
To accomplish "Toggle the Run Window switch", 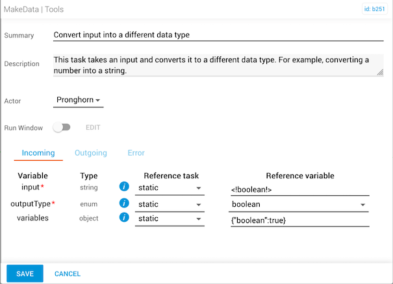I will pyautogui.click(x=62, y=128).
